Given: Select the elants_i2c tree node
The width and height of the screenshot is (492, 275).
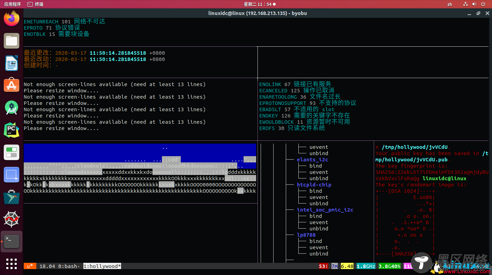Looking at the screenshot, I should 312,160.
